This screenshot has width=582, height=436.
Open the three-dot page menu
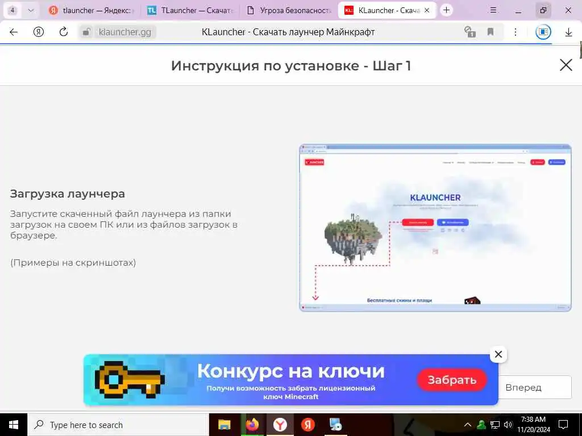point(515,32)
